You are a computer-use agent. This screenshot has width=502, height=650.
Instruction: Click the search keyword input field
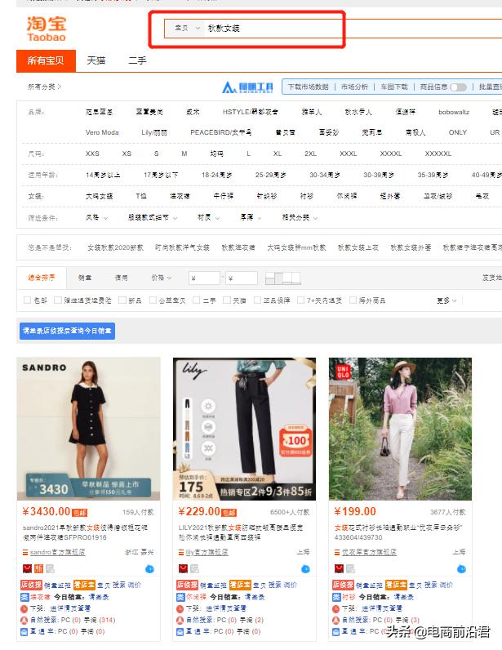click(353, 29)
